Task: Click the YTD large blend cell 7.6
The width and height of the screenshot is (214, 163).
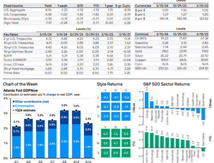Action: [x=116, y=134]
